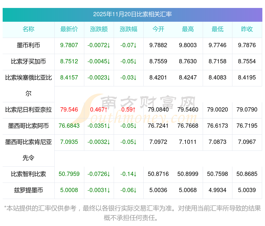Select previous close 50.8685

247,174
